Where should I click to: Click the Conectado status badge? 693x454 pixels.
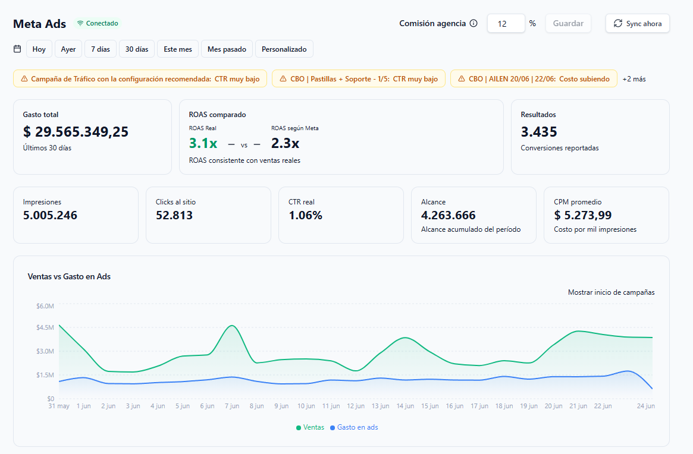click(x=98, y=23)
